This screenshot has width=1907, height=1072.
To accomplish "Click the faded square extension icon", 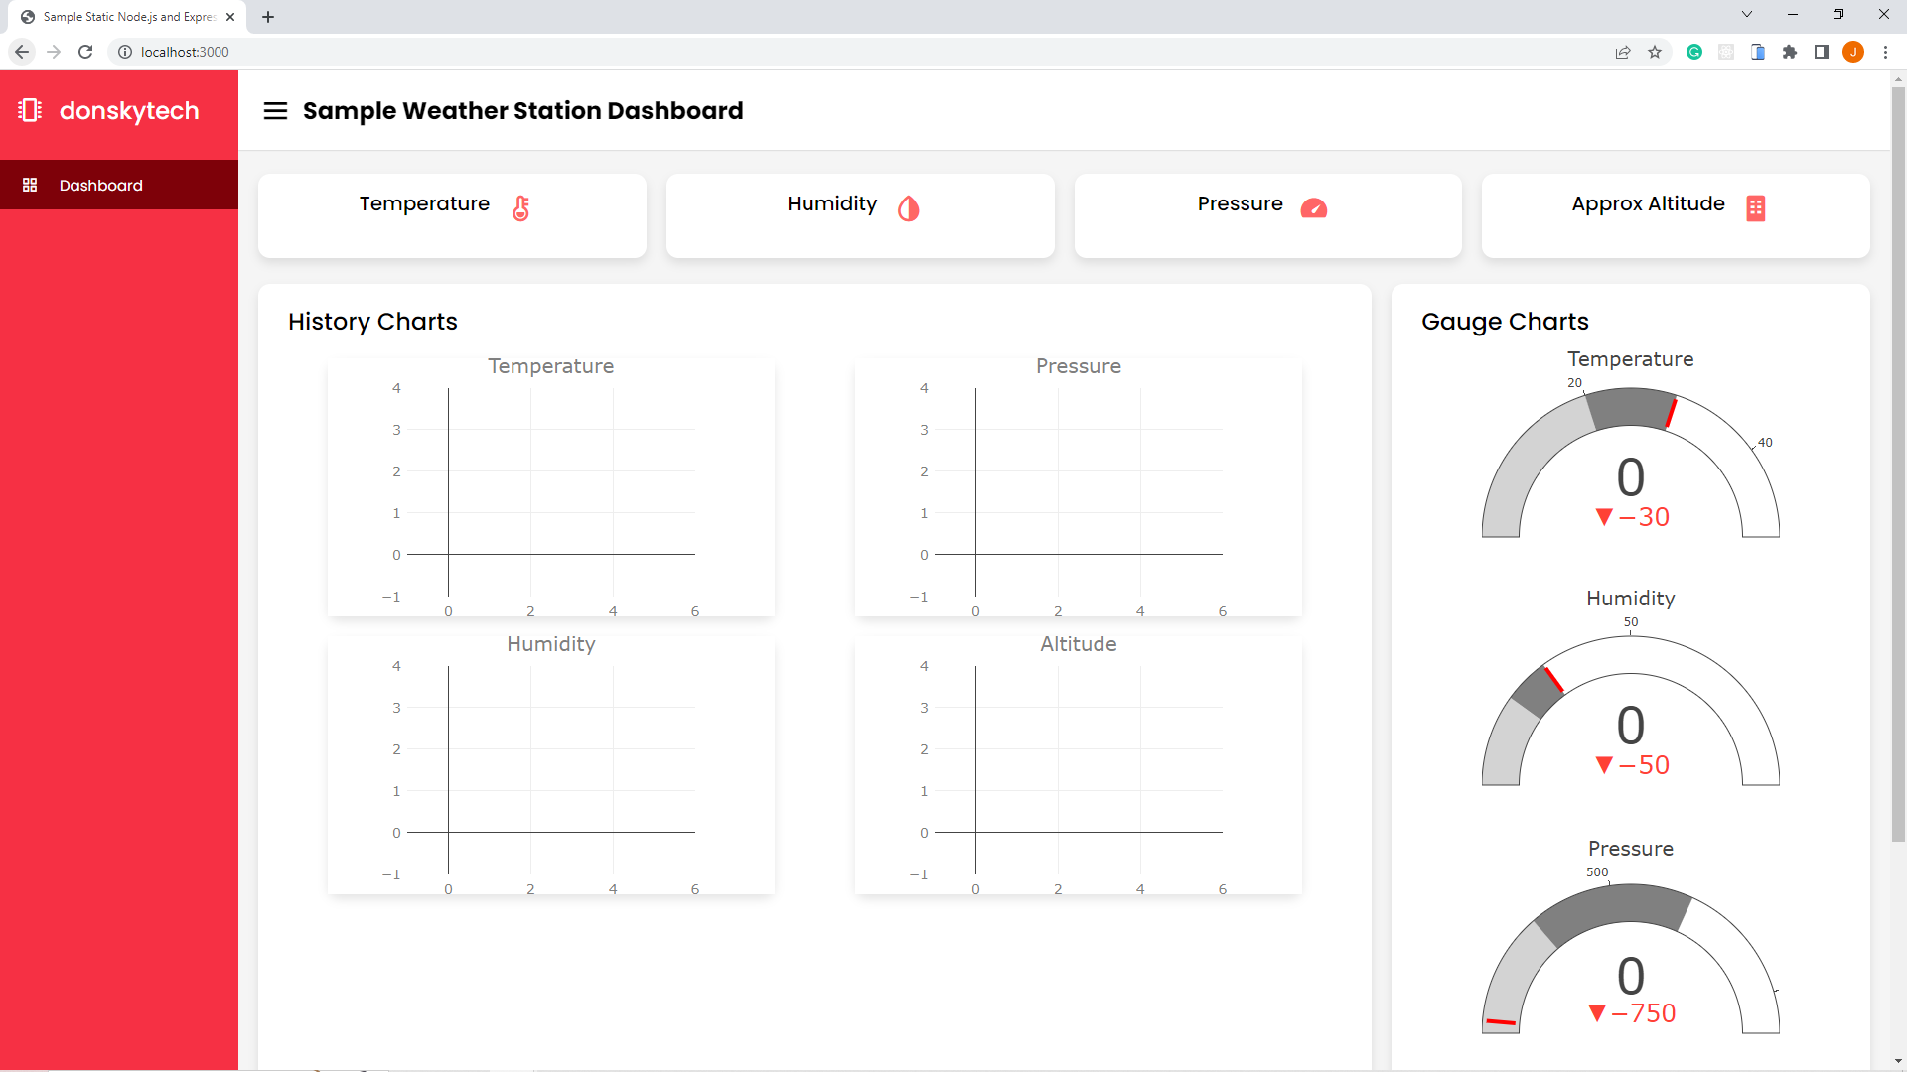I will click(x=1726, y=52).
